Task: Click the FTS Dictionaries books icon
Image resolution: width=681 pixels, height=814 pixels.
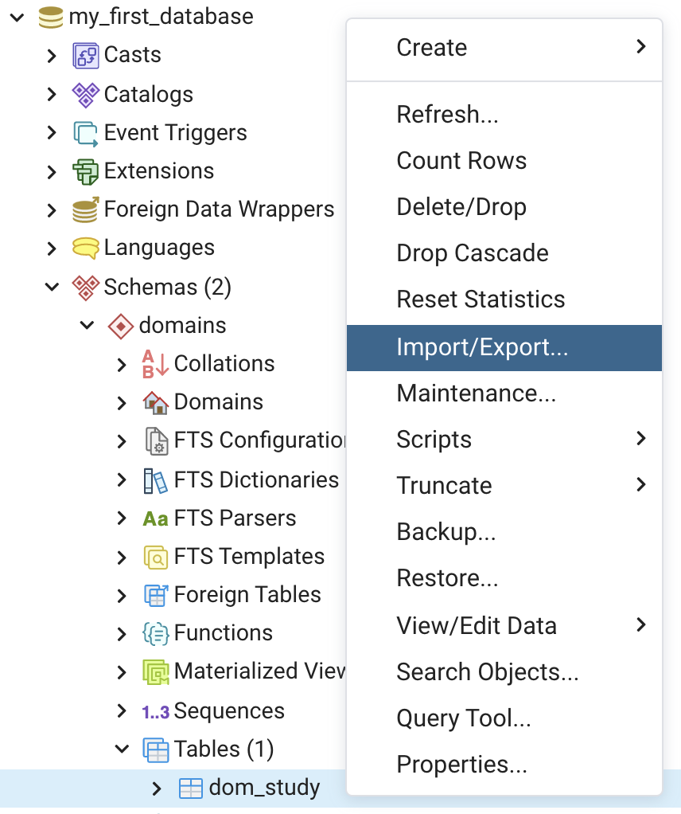Action: (155, 480)
